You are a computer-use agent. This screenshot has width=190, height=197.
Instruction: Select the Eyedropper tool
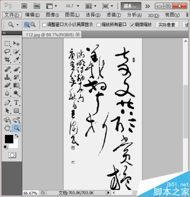pyautogui.click(x=16, y=59)
